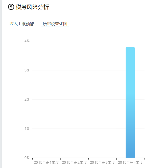This screenshot has height=168, width=168.
Task: Select the 所得税变化图 tab
Action: pos(55,24)
